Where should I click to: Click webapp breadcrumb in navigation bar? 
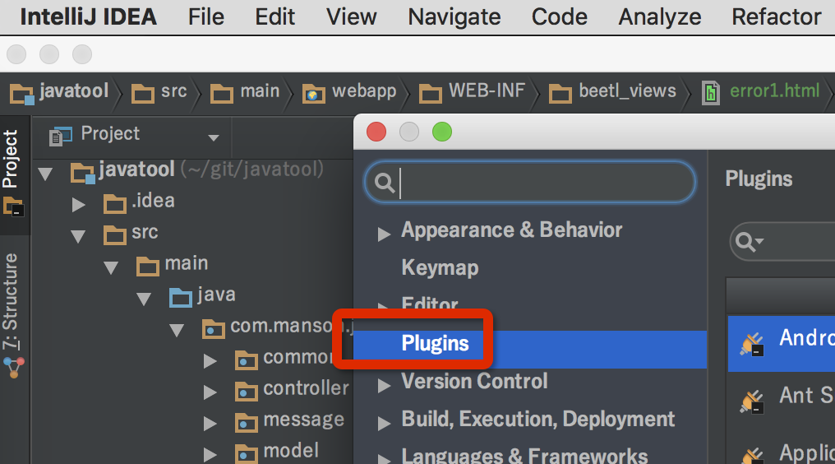coord(364,91)
